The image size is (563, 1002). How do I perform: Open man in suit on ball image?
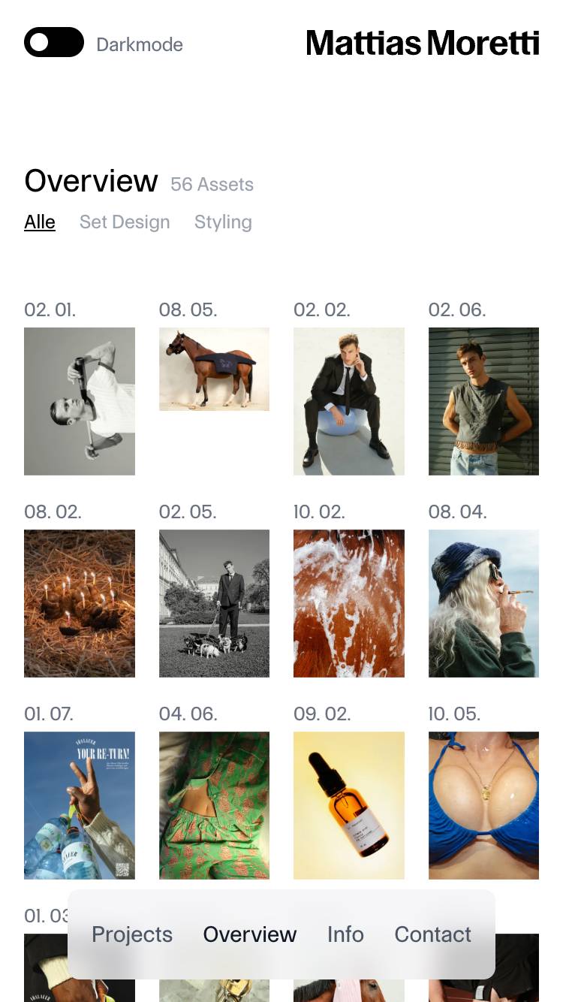[349, 401]
